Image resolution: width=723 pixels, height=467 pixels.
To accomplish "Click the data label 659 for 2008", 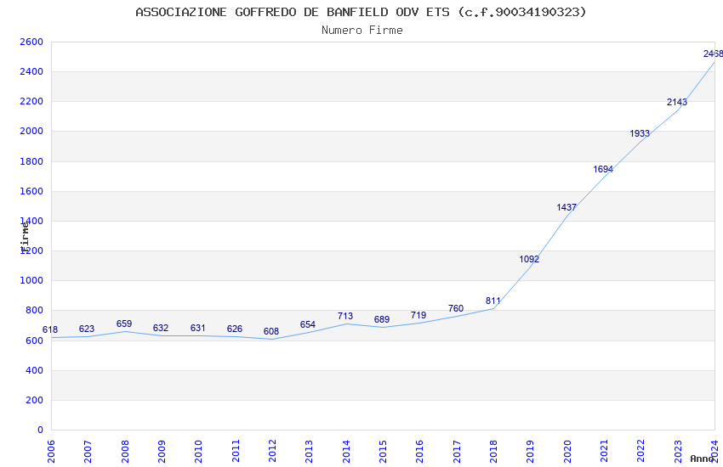I will pos(124,324).
